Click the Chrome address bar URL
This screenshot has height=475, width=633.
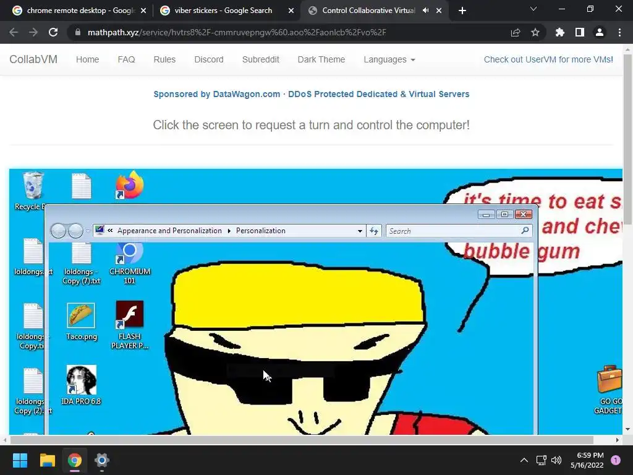pos(237,32)
